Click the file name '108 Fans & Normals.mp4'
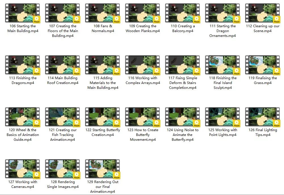 [103, 28]
